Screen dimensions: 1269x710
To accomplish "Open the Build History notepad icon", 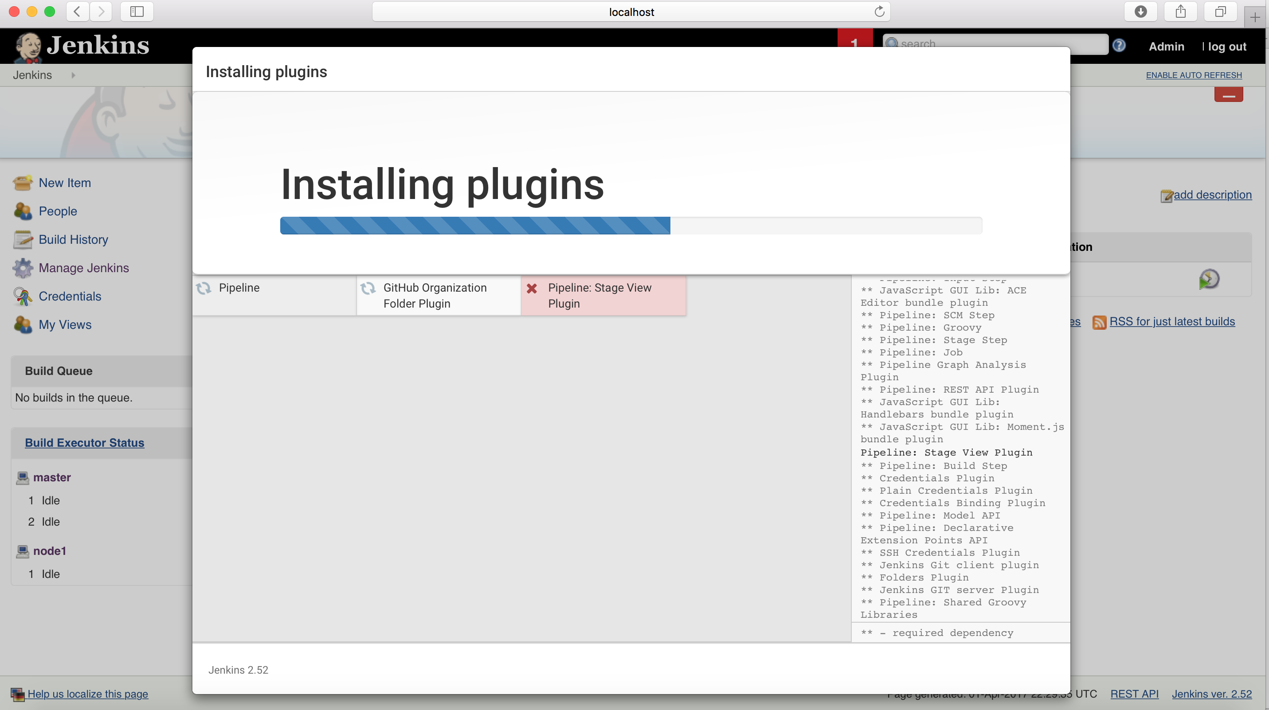I will 23,240.
